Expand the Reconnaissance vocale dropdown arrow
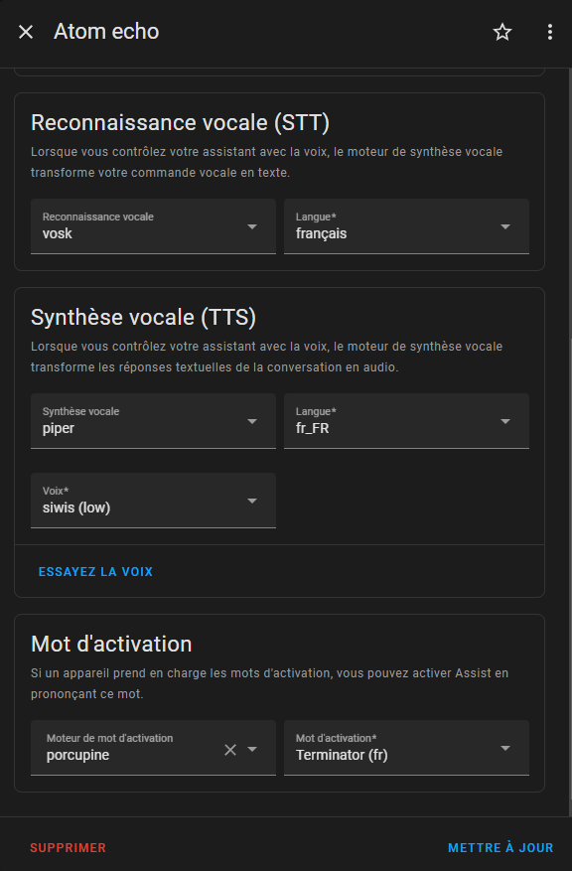572x871 pixels. click(252, 226)
